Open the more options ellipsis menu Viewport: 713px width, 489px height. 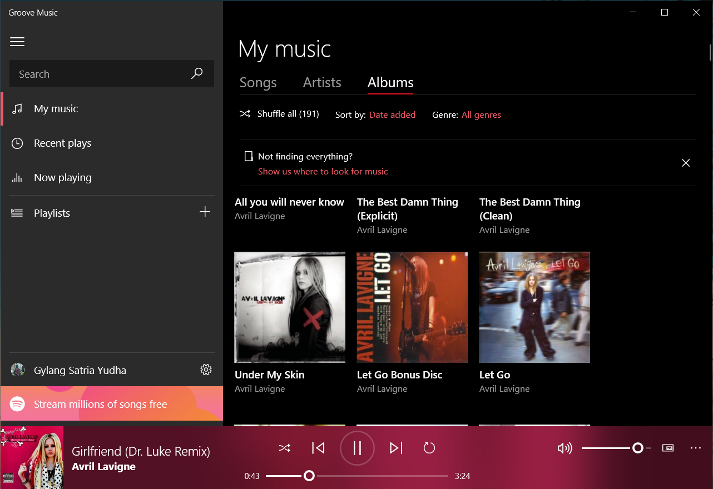point(696,448)
